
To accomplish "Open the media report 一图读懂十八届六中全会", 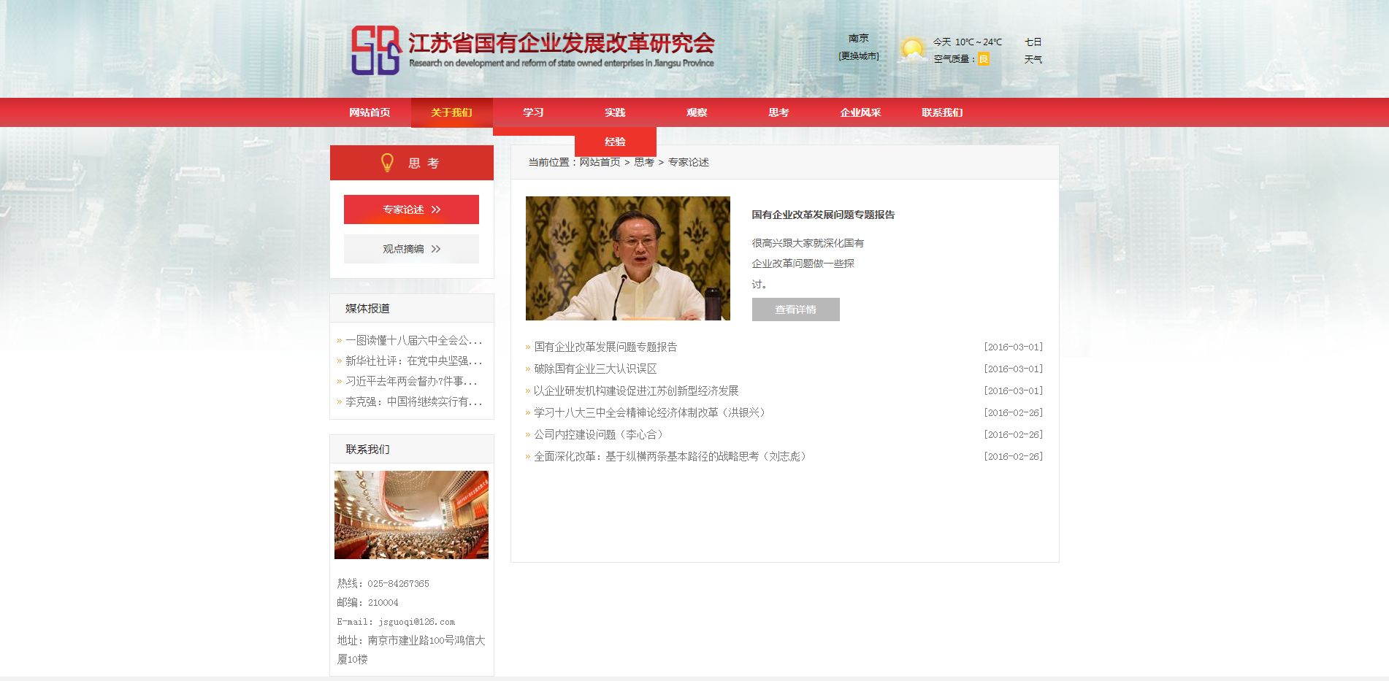I will (x=413, y=340).
